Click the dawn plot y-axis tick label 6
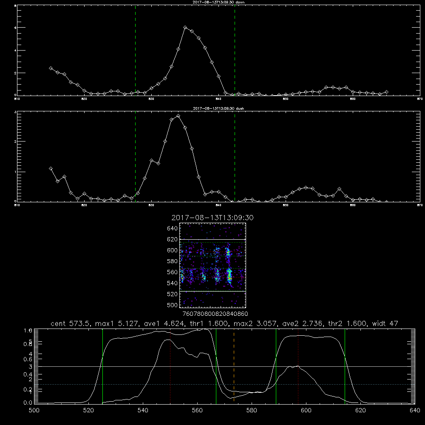This screenshot has width=425, height=425. [x=15, y=28]
